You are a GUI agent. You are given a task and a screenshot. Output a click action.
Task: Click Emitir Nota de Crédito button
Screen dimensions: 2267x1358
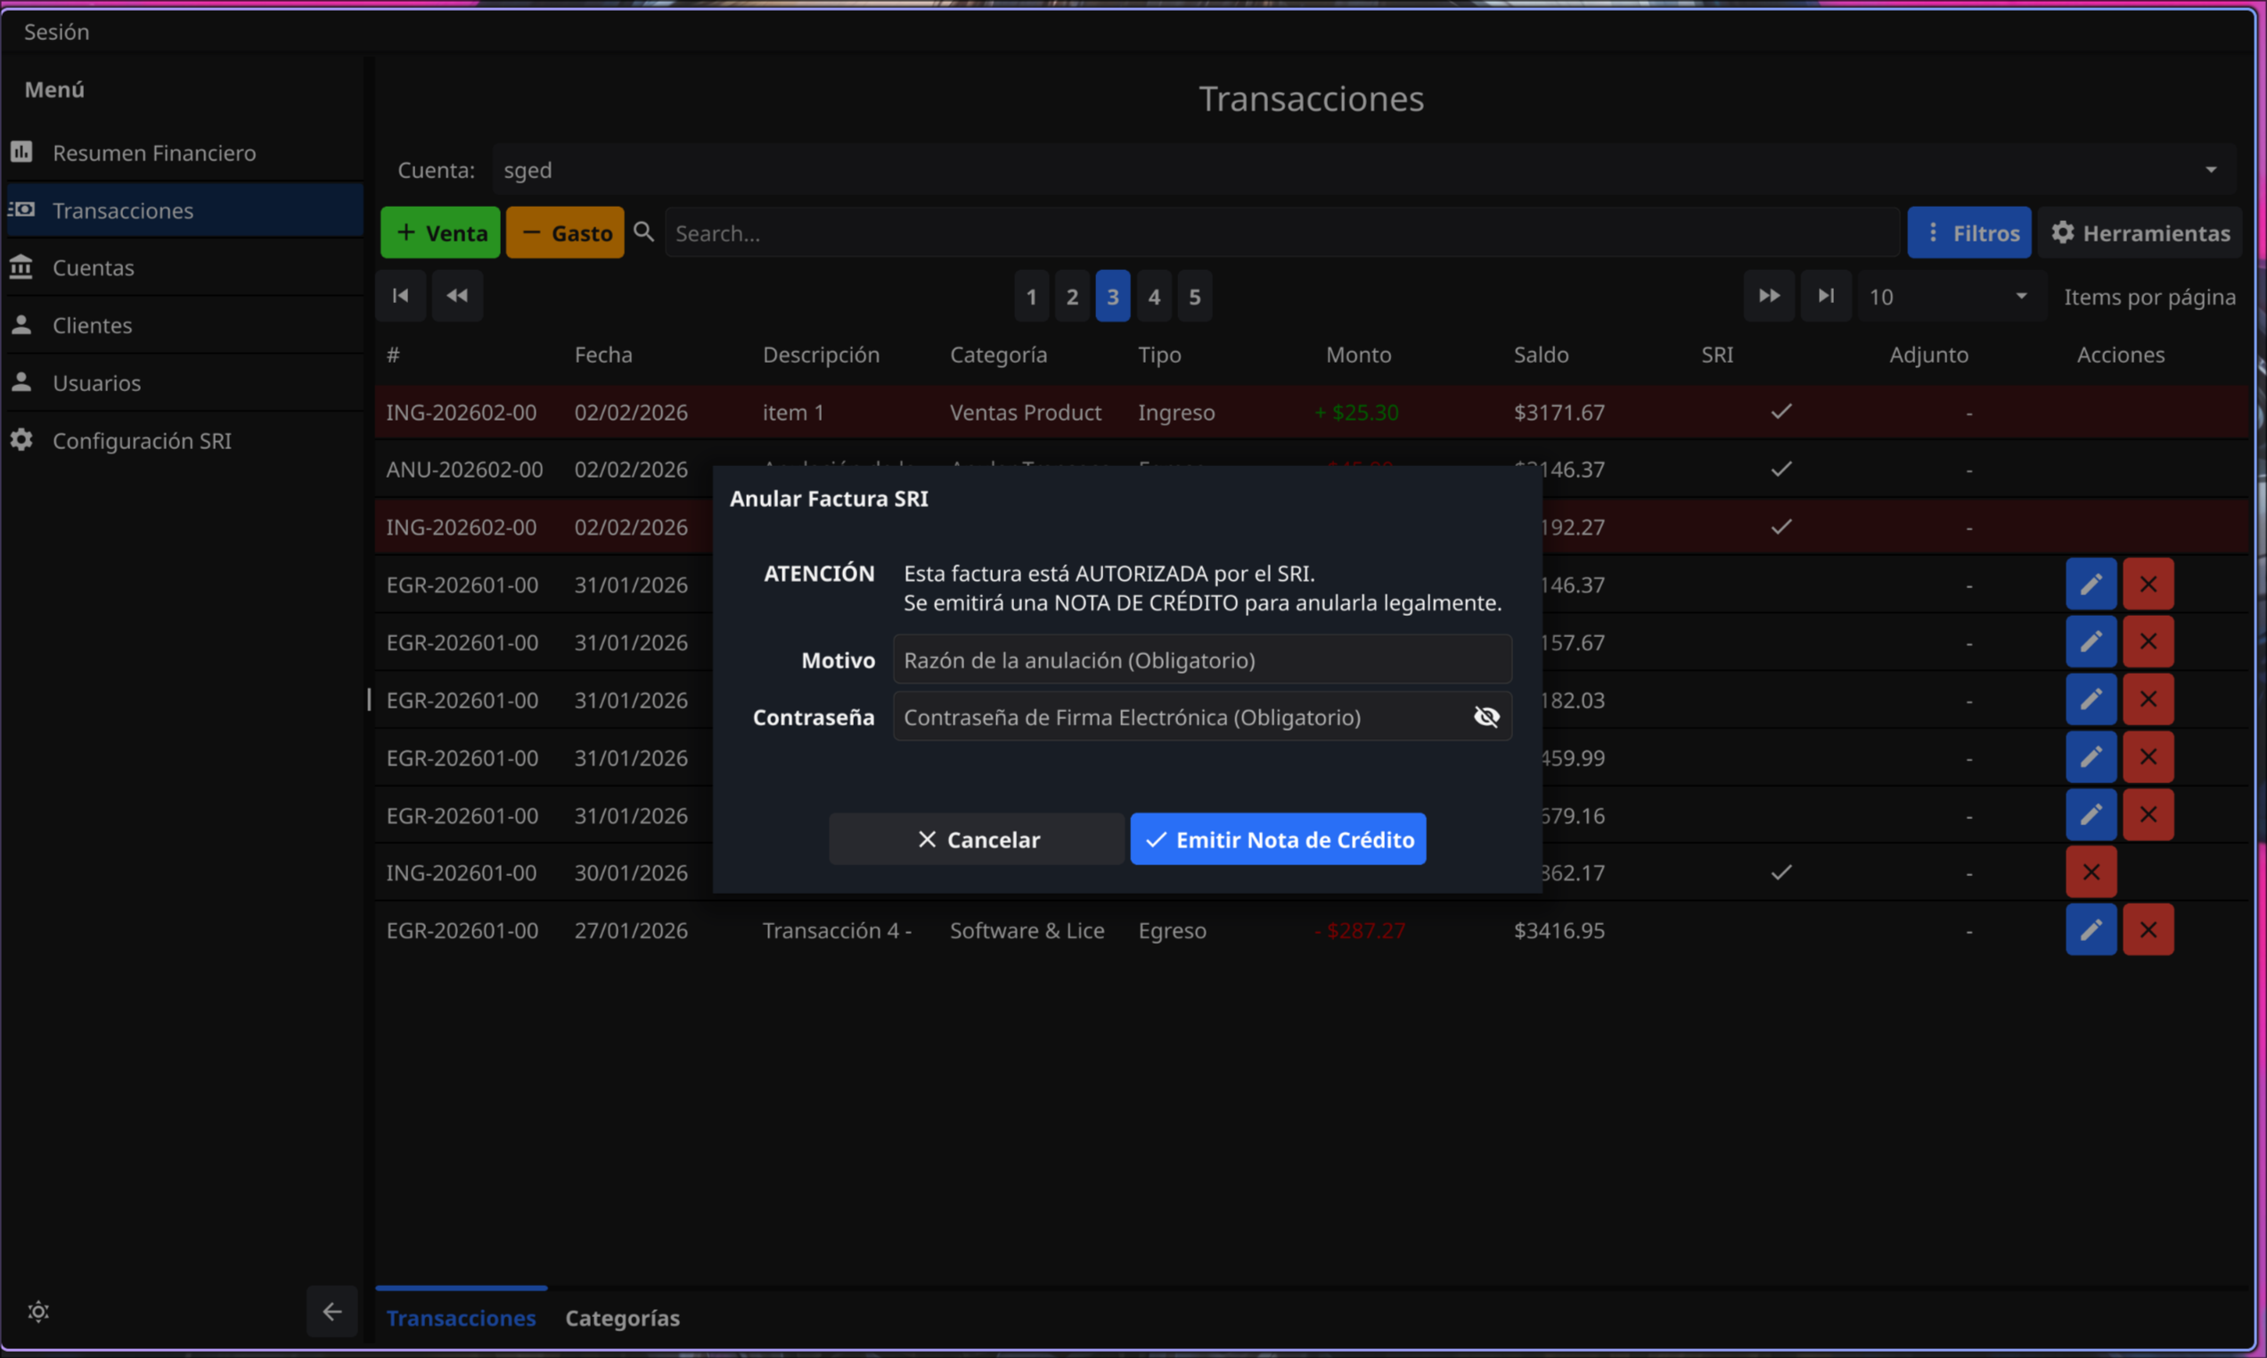coord(1277,839)
